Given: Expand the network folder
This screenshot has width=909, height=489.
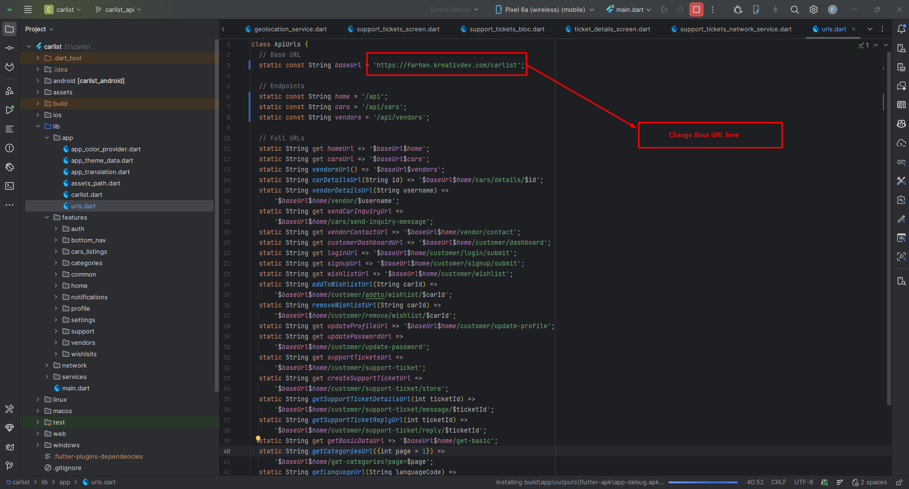Looking at the screenshot, I should [47, 365].
